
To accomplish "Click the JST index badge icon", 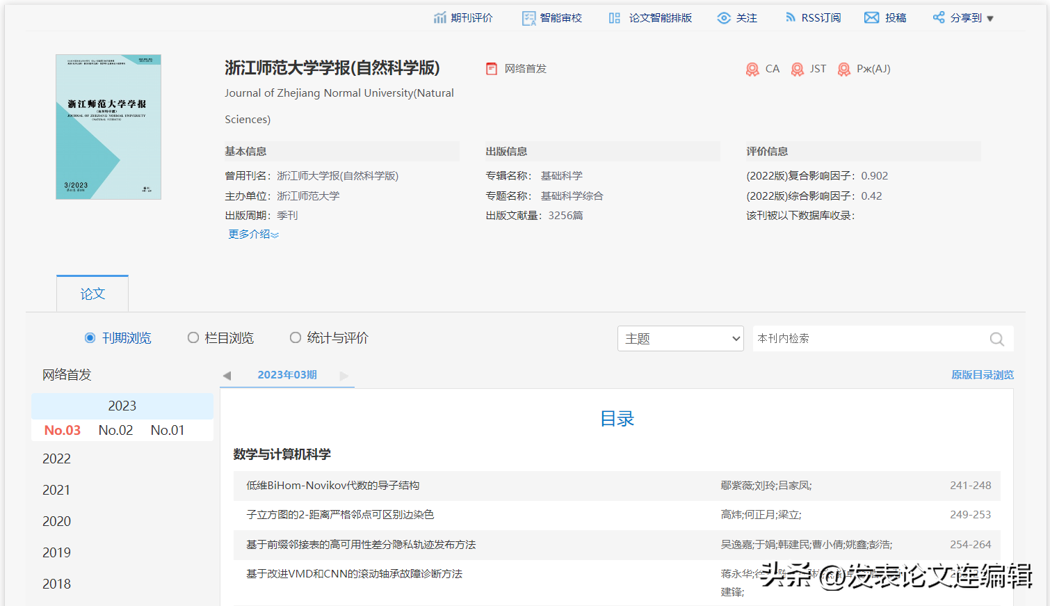I will tap(798, 69).
